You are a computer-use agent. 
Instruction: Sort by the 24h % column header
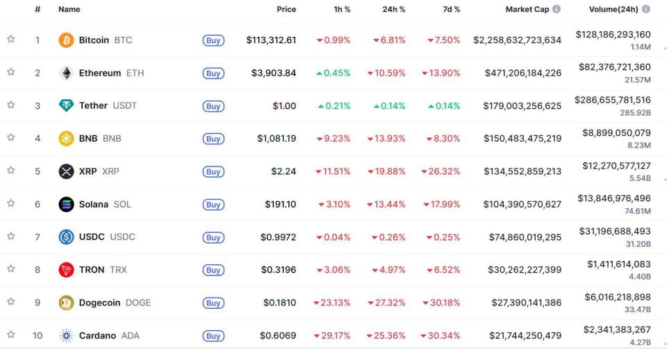(393, 10)
